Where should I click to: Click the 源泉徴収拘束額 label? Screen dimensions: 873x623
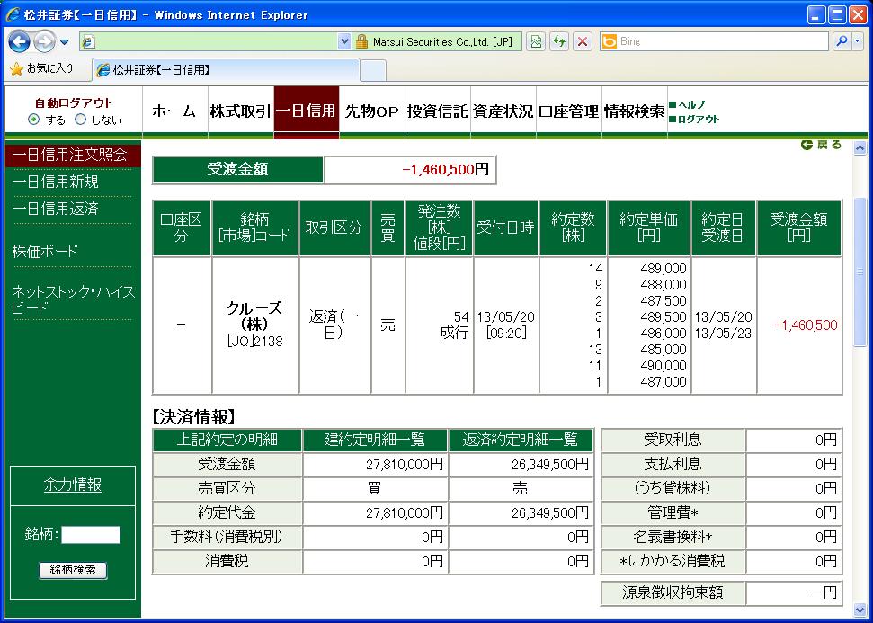(673, 592)
